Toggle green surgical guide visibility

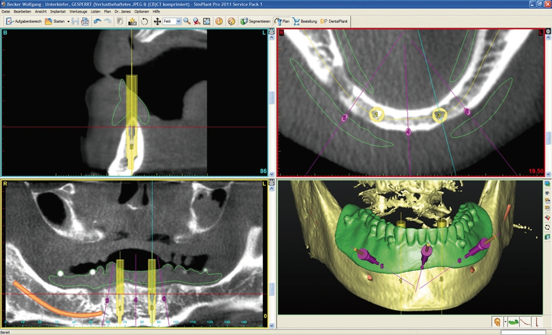(x=513, y=321)
